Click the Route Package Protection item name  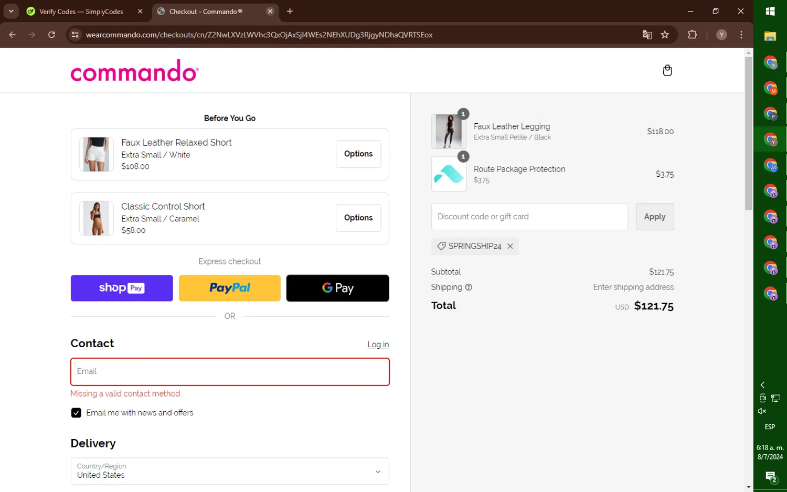pyautogui.click(x=519, y=169)
